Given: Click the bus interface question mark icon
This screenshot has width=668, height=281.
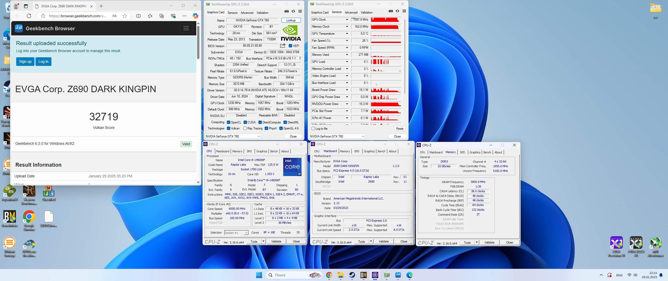Looking at the screenshot, I should [x=300, y=58].
